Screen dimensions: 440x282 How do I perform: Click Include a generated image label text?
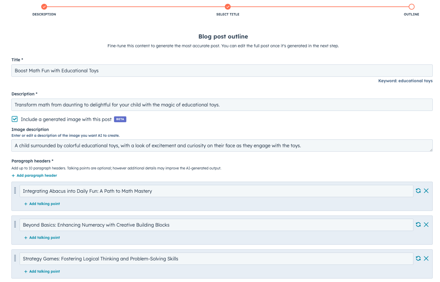tap(66, 119)
